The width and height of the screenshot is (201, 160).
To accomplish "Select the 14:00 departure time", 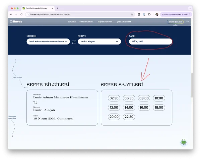I will coord(129,107).
